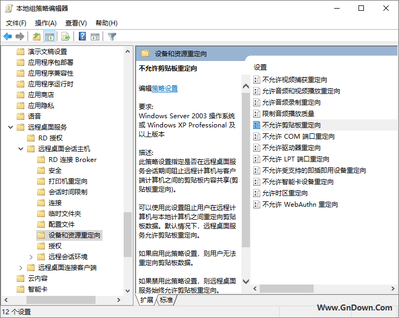This screenshot has height=318, width=399.
Task: Click description pane scroll up arrow
Action: 246,86
